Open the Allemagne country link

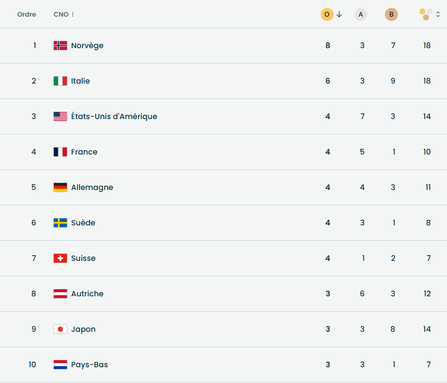pyautogui.click(x=92, y=187)
